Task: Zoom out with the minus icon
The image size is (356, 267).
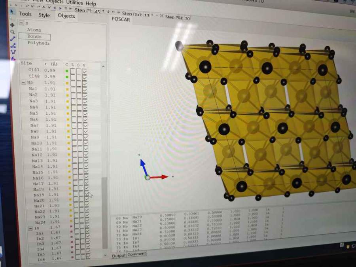Action: [157, 15]
